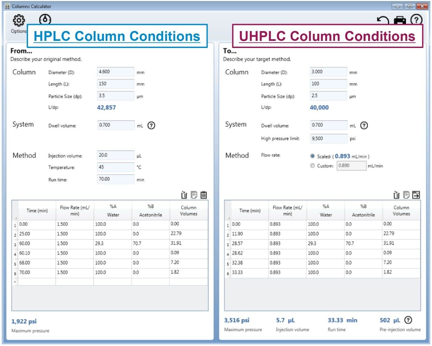Show help for original Dwell volume

click(152, 125)
